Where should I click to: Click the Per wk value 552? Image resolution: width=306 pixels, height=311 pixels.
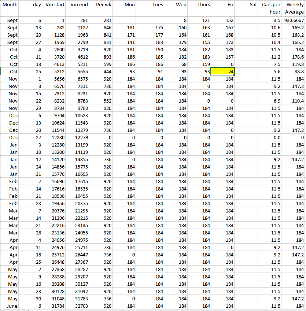pyautogui.click(x=101, y=101)
